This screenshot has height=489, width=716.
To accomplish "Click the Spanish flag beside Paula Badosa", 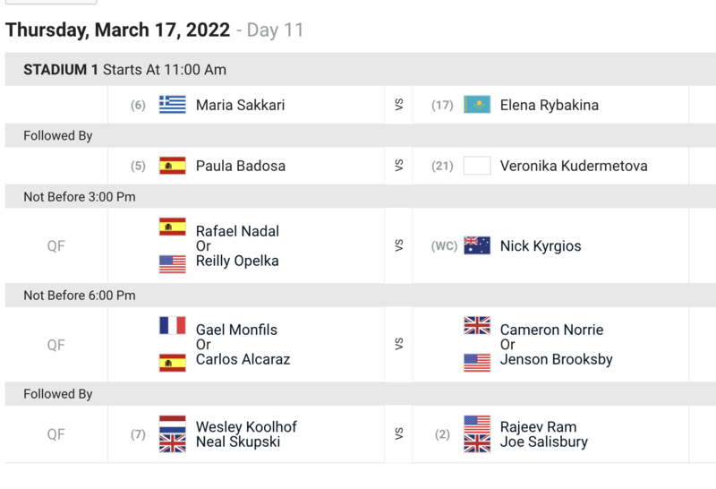I will (x=173, y=166).
